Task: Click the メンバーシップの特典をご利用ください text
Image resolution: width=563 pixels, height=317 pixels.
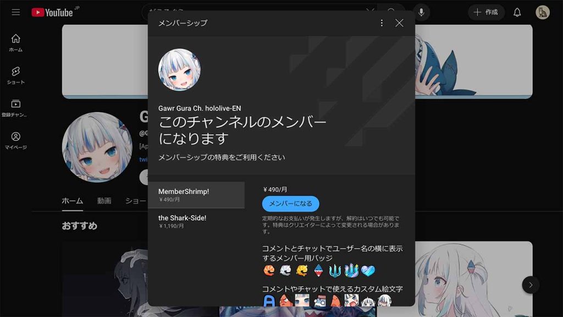Action: 222,157
